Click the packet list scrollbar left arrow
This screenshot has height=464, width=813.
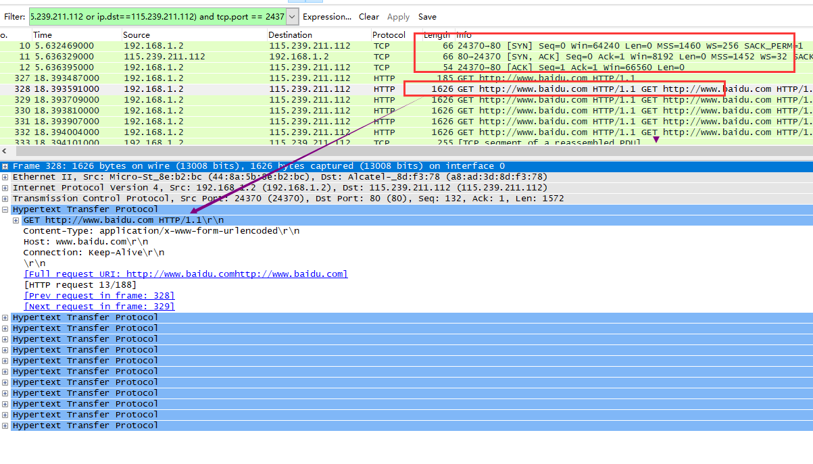point(5,151)
